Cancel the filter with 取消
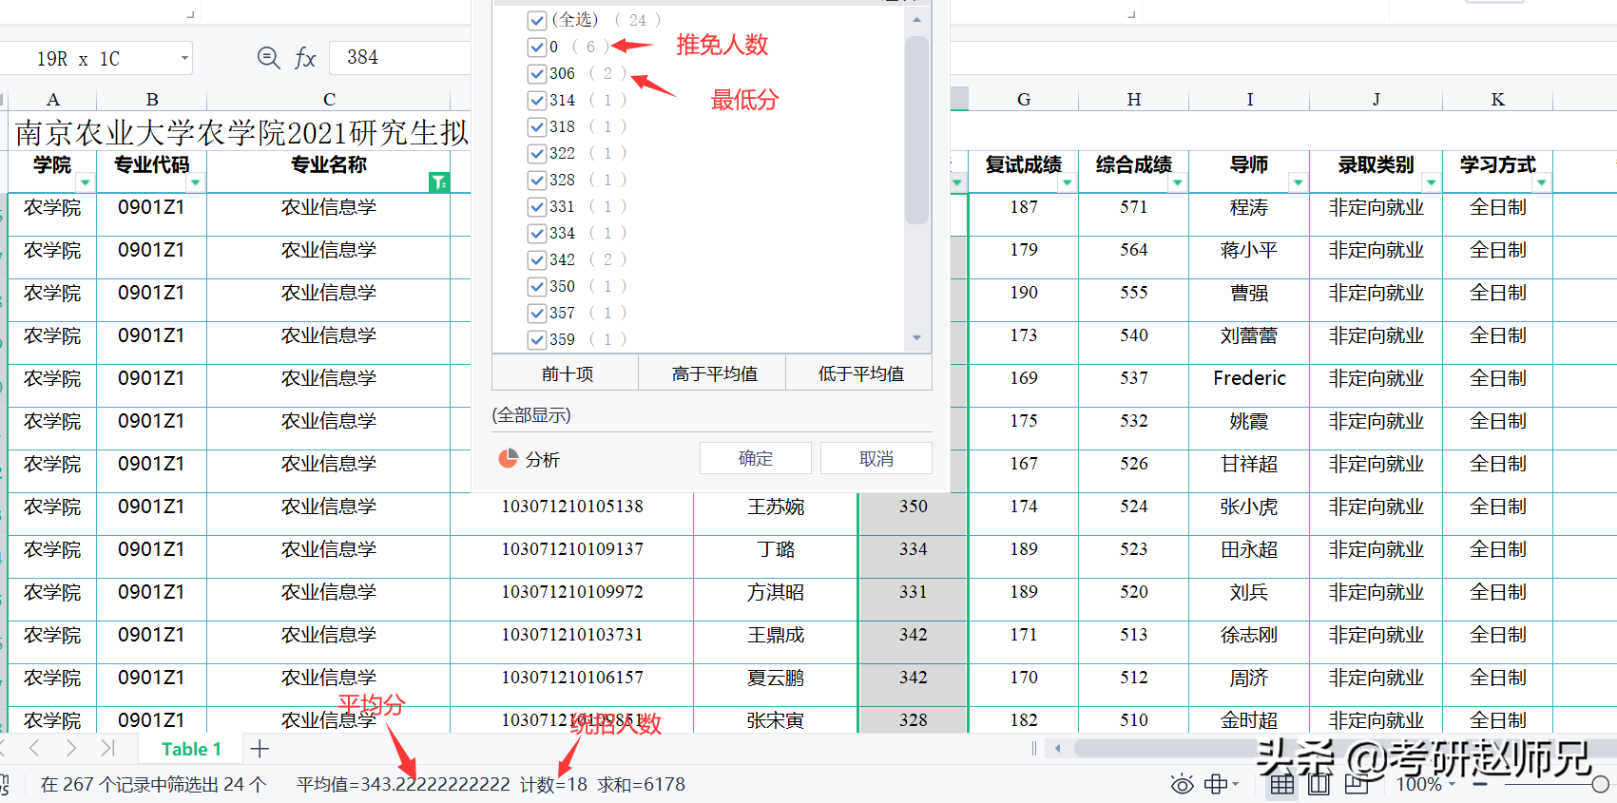This screenshot has width=1617, height=803. tap(876, 458)
